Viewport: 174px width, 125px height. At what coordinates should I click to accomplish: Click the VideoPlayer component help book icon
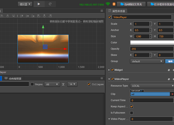(x=169, y=79)
